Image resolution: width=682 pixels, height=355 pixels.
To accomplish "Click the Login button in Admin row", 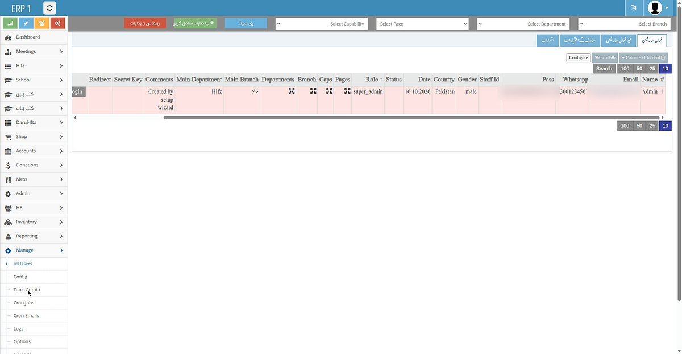I will click(x=78, y=91).
